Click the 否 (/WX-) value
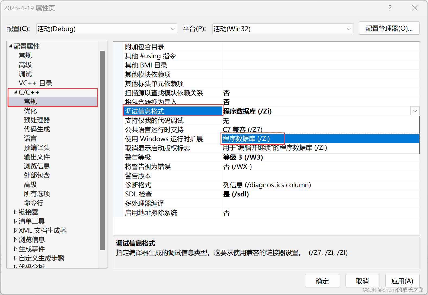 pyautogui.click(x=238, y=166)
